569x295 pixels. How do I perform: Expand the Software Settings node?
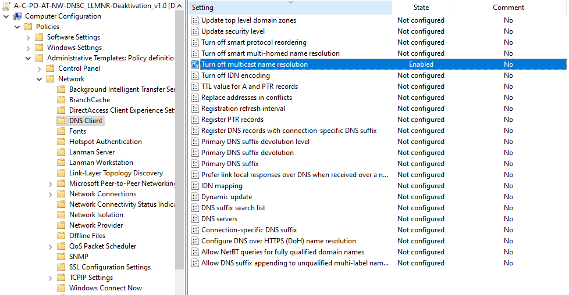point(29,37)
